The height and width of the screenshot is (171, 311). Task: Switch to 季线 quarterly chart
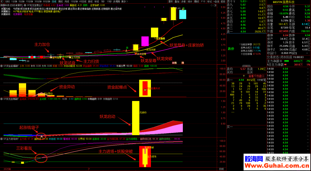91,2
